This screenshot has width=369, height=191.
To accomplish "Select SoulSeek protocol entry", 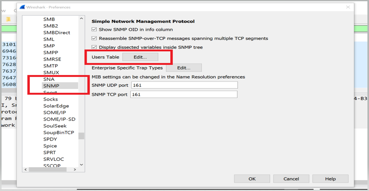I will (x=55, y=126).
